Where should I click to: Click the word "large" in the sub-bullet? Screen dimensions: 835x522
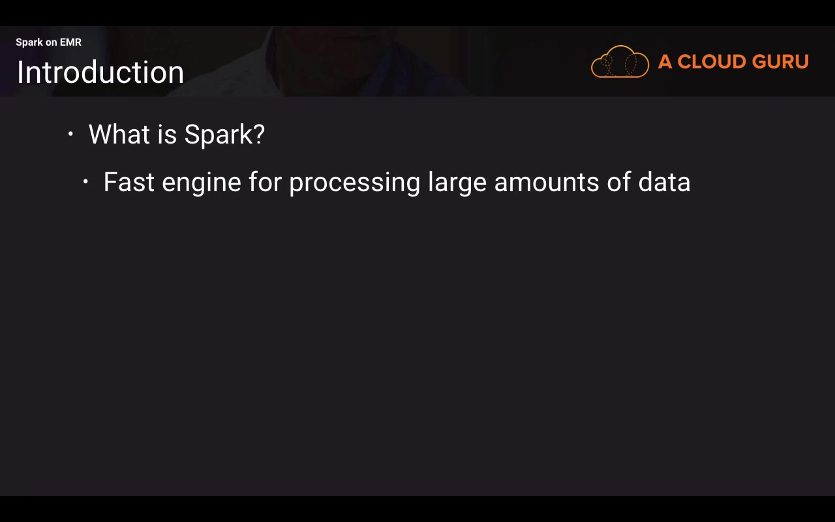tap(457, 183)
